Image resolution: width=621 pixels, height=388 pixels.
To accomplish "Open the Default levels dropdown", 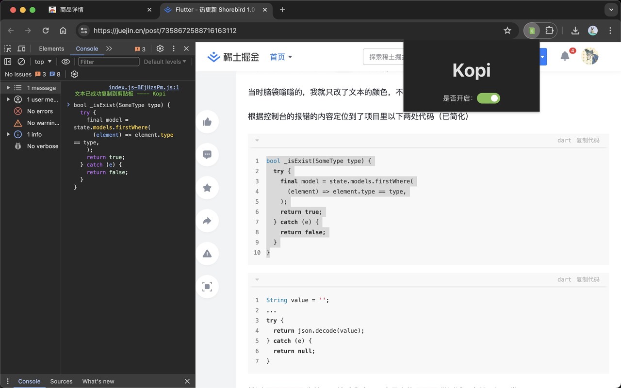I will (165, 62).
